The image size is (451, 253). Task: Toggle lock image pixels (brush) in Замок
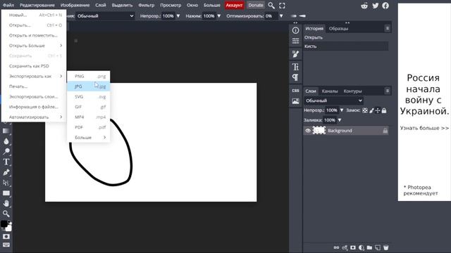(x=371, y=110)
